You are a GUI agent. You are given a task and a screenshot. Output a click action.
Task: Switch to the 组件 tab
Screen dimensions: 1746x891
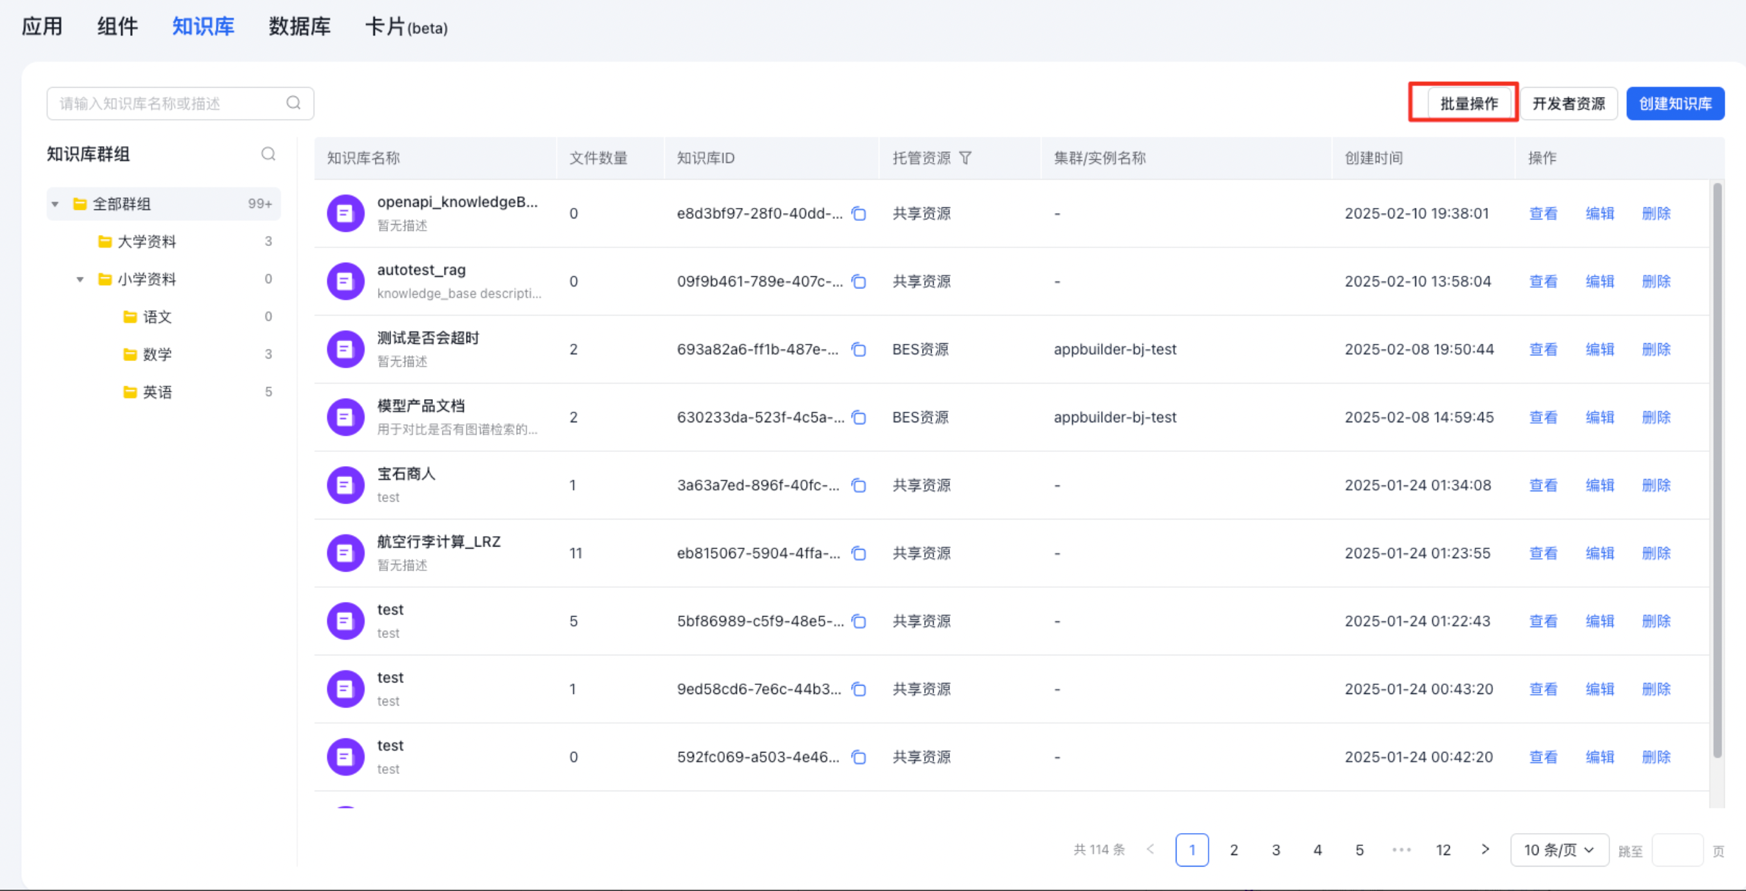coord(117,26)
